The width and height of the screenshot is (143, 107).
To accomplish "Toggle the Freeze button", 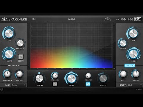I will [21, 57].
